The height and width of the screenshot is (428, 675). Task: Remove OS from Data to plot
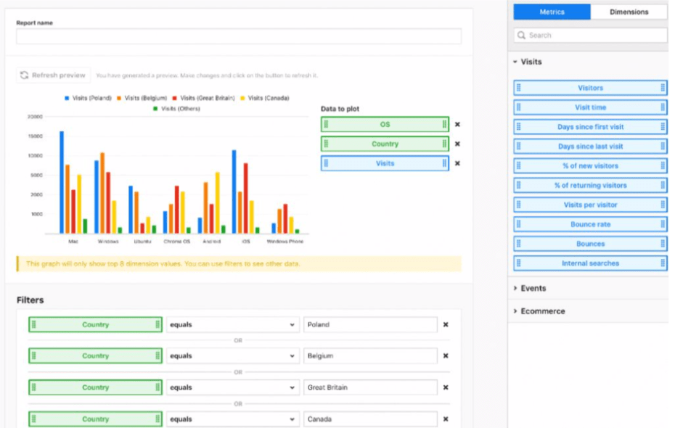[457, 125]
